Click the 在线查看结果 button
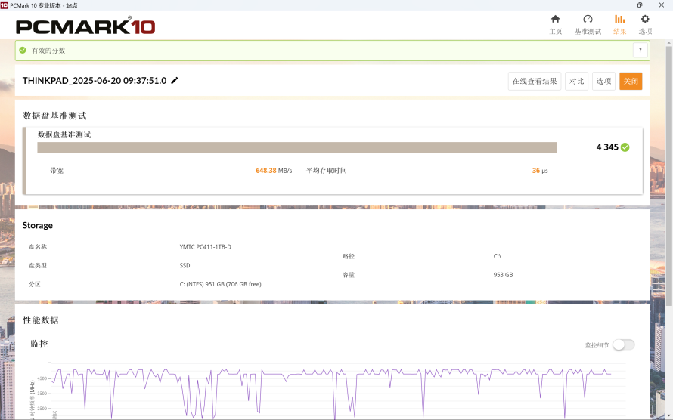This screenshot has height=420, width=673. [535, 81]
